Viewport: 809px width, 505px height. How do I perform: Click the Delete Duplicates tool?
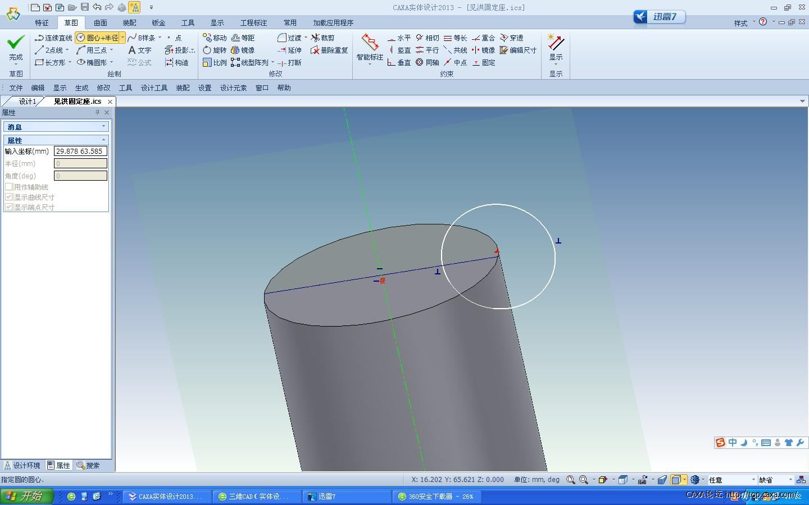329,50
